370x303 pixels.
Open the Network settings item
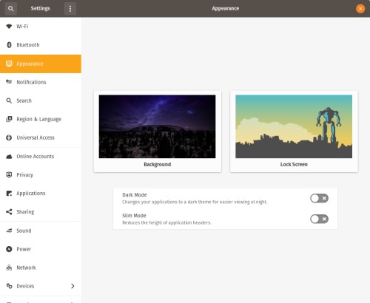click(x=41, y=268)
